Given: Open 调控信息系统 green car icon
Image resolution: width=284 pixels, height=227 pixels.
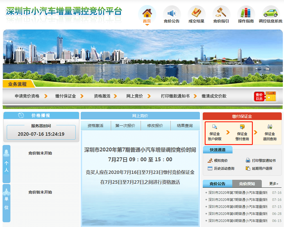Looking at the screenshot, I should (271, 13).
